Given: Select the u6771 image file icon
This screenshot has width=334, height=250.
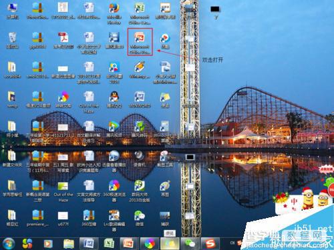Looking at the screenshot, I should click(x=63, y=218).
